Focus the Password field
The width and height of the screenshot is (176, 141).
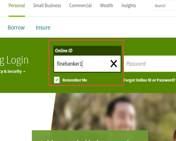pyautogui.click(x=150, y=64)
